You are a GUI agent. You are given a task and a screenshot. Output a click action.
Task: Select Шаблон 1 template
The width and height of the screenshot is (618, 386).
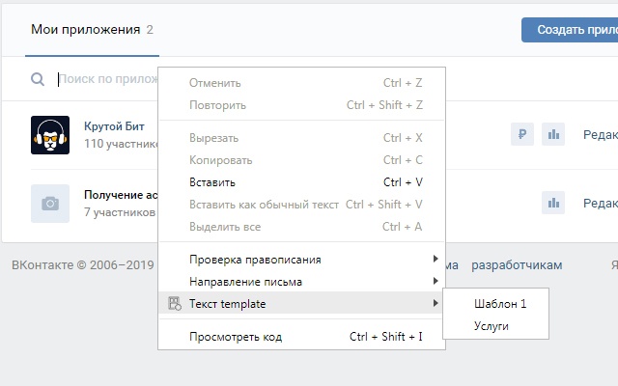click(500, 303)
